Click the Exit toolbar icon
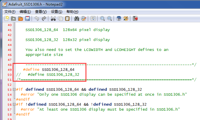Screen dimensions: 200x120 point(135,18)
